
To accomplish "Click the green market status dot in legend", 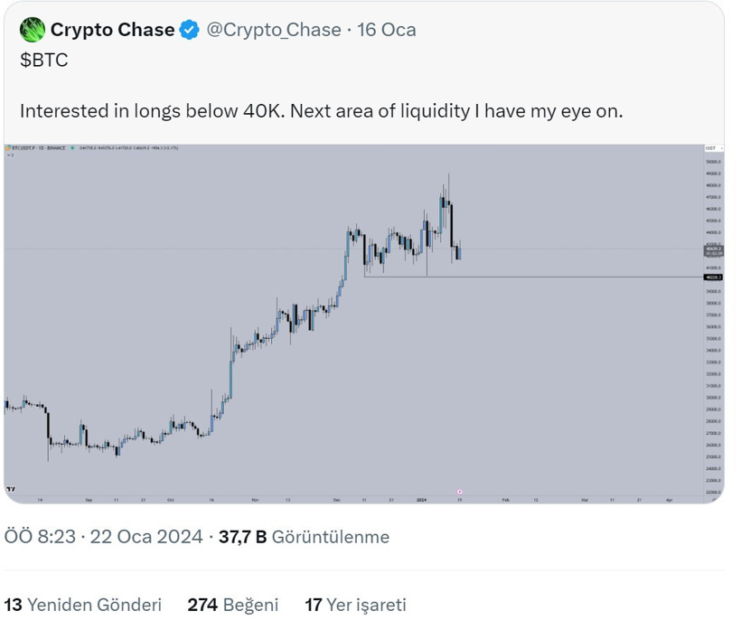I will (x=72, y=147).
